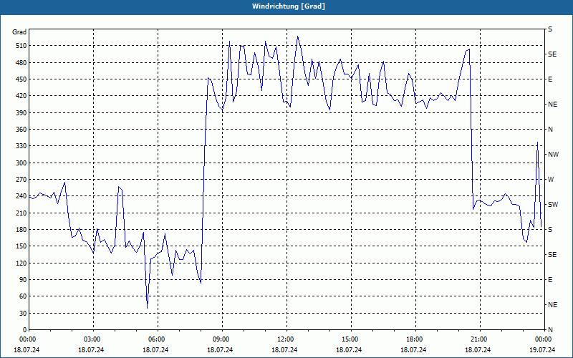Click the 18.07.24 date under 21:00

point(478,349)
